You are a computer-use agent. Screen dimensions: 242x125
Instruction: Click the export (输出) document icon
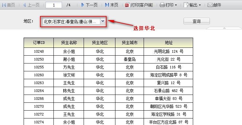pyautogui.click(x=186, y=5)
